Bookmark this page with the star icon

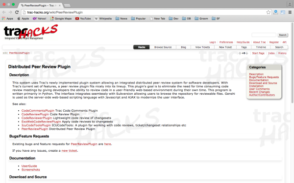pos(269,12)
